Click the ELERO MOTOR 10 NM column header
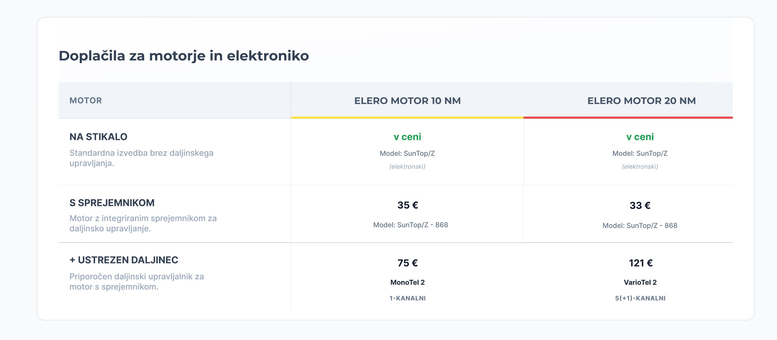The width and height of the screenshot is (777, 340). click(x=407, y=101)
